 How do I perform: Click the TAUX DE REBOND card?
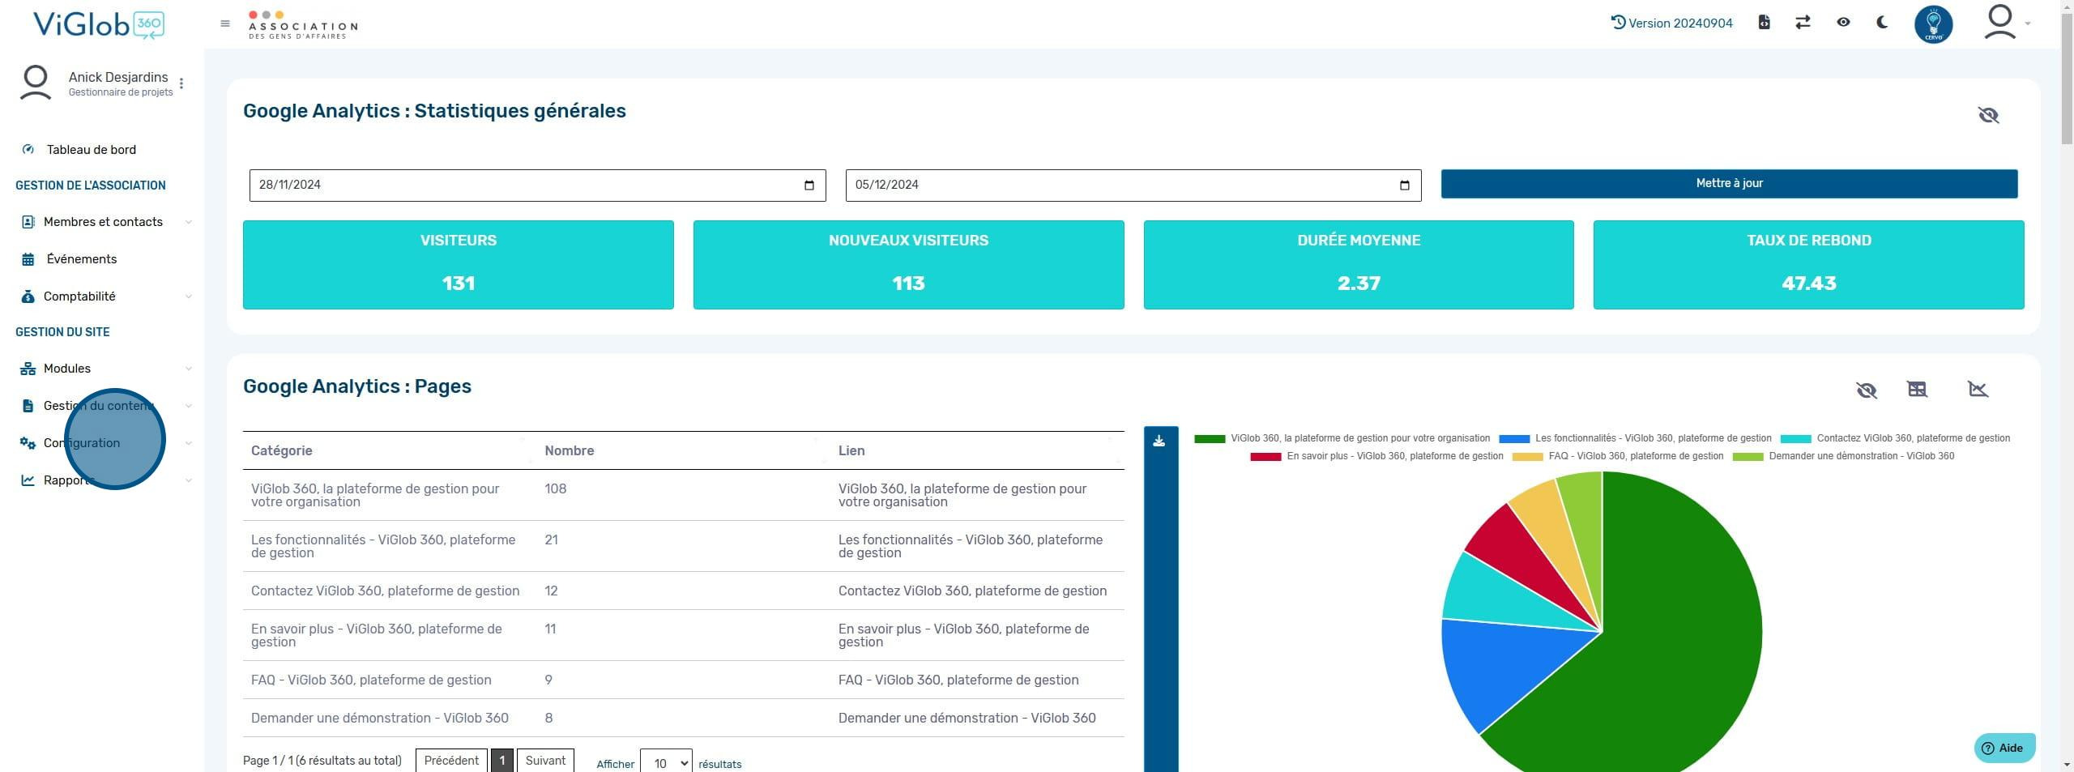click(x=1808, y=265)
